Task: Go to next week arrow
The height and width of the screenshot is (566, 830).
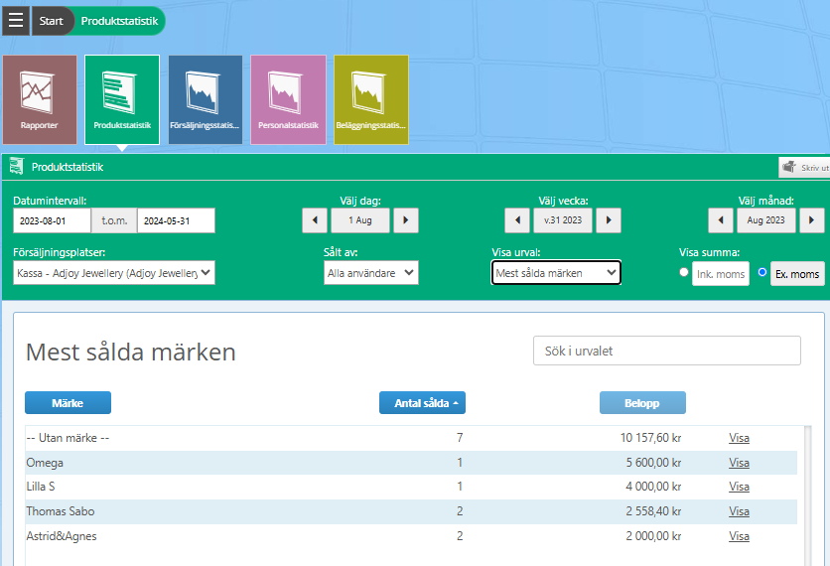Action: click(609, 220)
